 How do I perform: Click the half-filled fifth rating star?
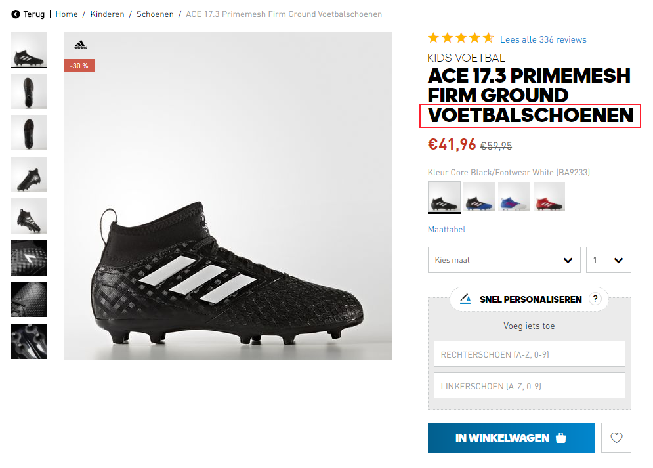coord(488,37)
